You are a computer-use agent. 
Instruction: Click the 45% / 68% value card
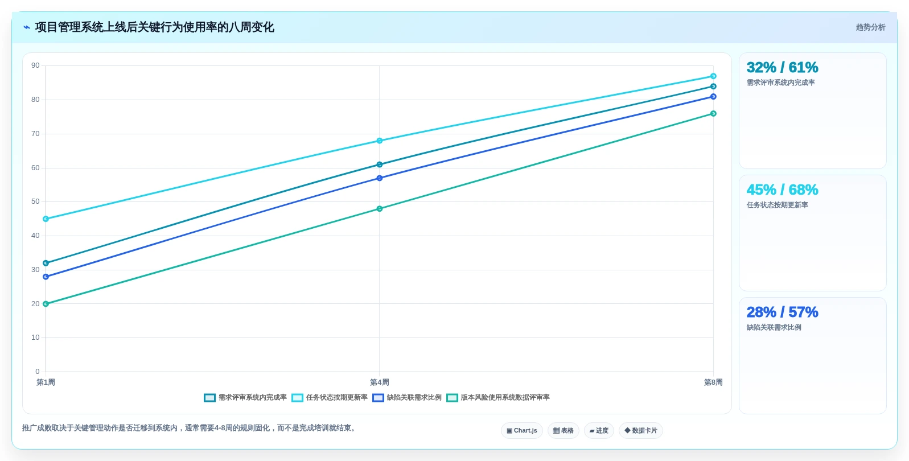[813, 233]
